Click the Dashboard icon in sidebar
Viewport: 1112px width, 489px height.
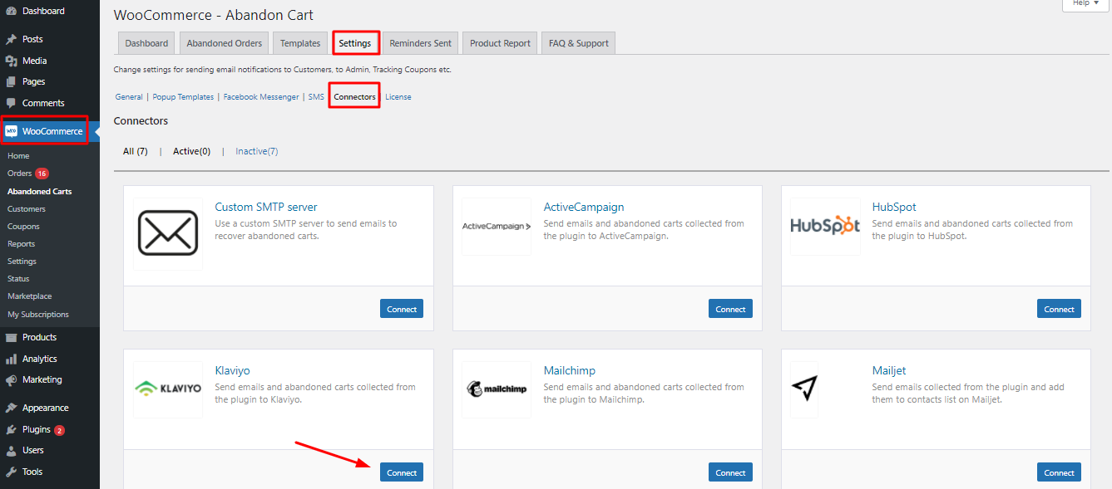tap(11, 11)
